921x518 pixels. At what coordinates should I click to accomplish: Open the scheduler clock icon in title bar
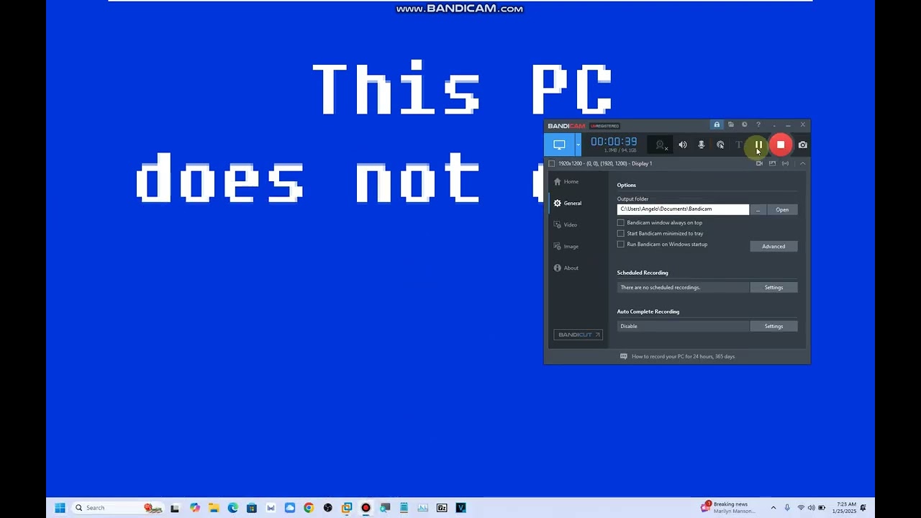coord(744,125)
